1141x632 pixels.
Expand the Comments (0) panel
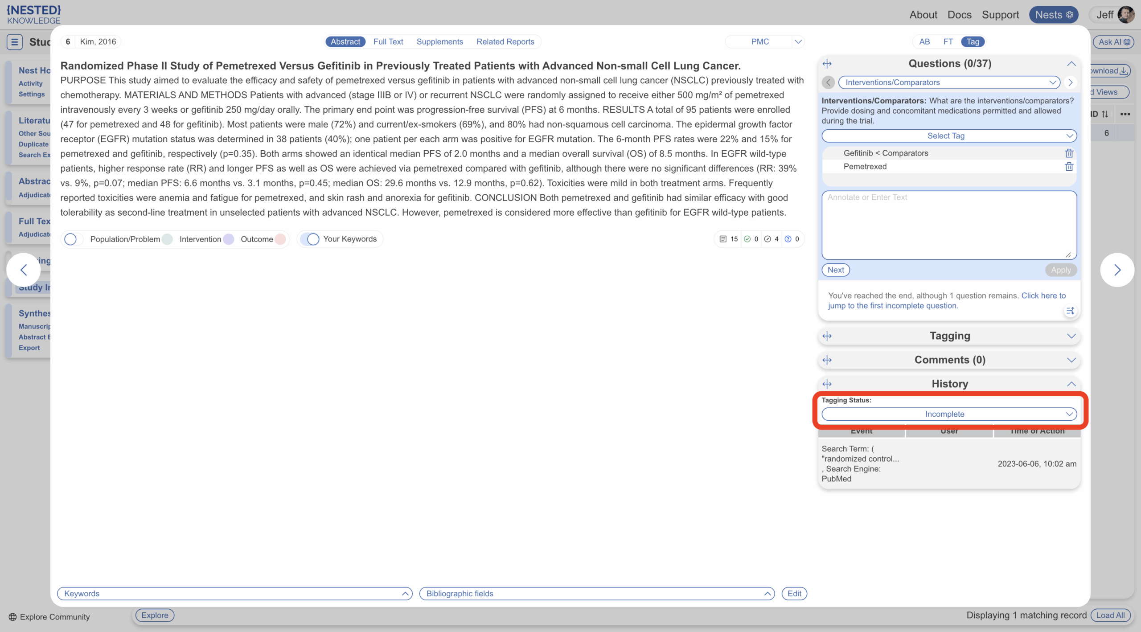[x=949, y=360]
